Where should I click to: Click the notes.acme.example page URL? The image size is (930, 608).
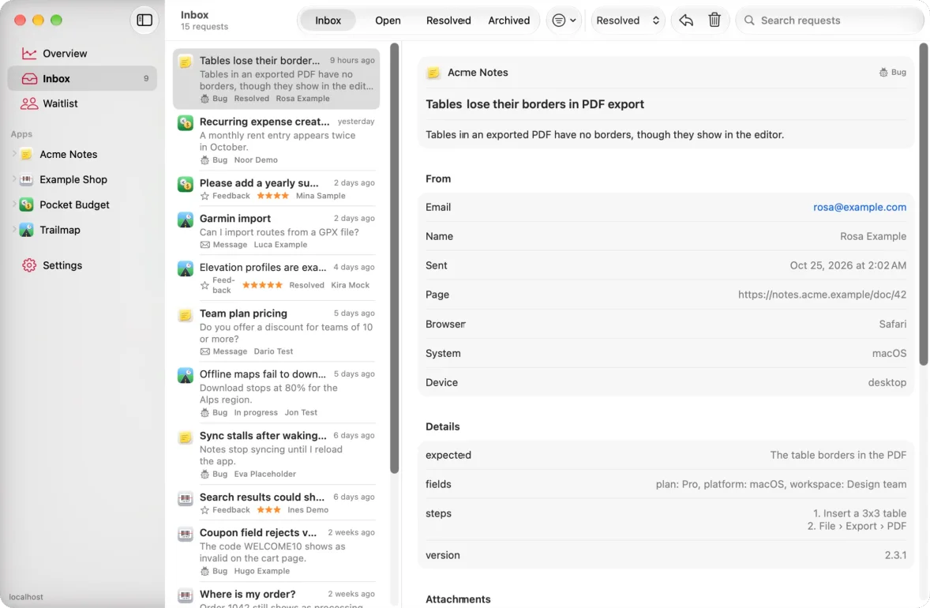(x=822, y=295)
